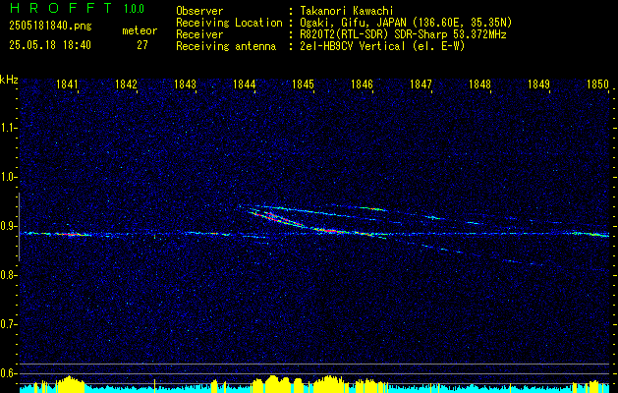
Task: Click the 1844 time axis marker
Action: tap(245, 84)
